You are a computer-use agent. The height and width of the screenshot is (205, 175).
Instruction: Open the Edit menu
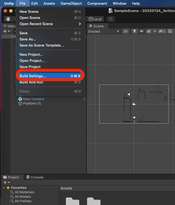pos(35,3)
